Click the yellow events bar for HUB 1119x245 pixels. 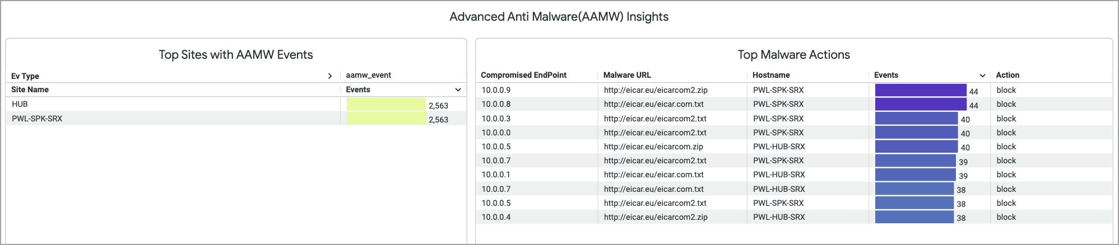pos(386,105)
